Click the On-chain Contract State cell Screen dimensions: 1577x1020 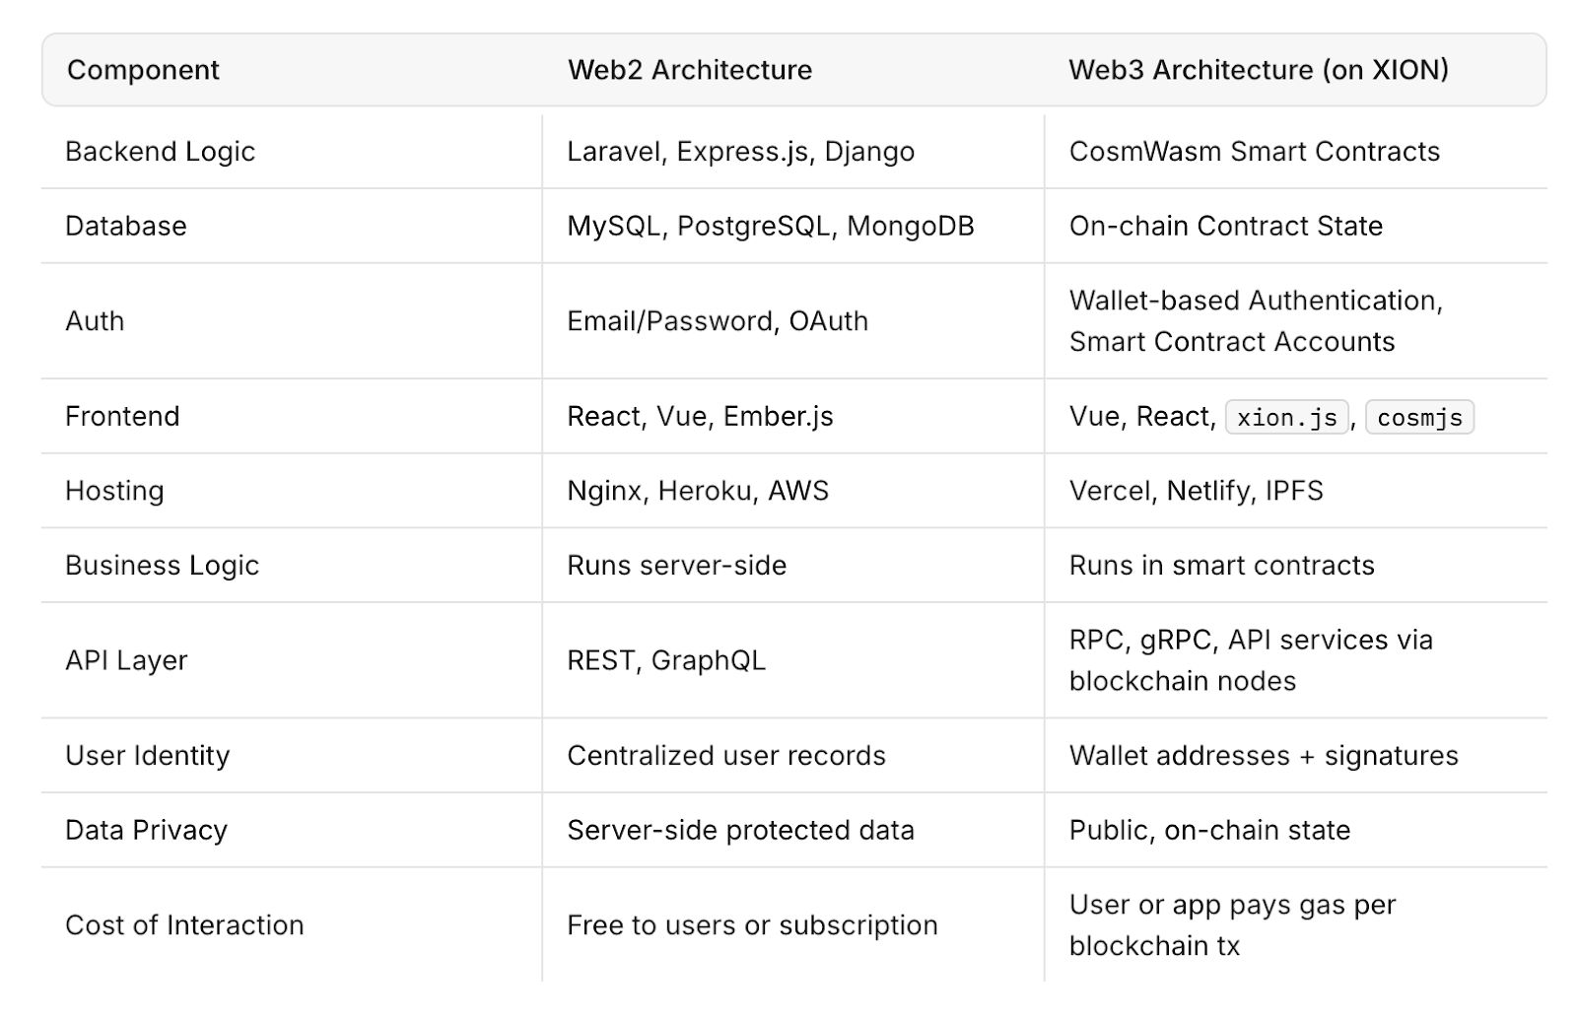(x=1225, y=227)
